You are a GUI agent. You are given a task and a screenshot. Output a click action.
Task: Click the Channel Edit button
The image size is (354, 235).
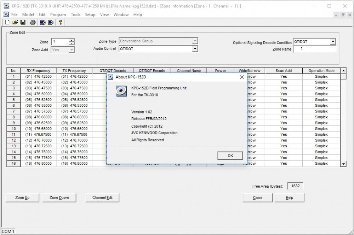coord(103,198)
